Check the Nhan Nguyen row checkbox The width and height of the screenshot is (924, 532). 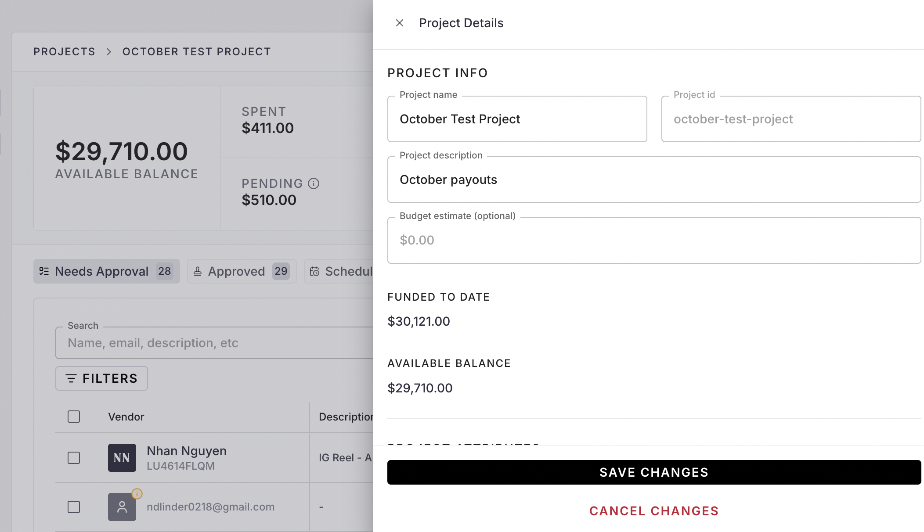tap(74, 458)
